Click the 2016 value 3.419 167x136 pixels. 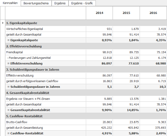[162, 29]
